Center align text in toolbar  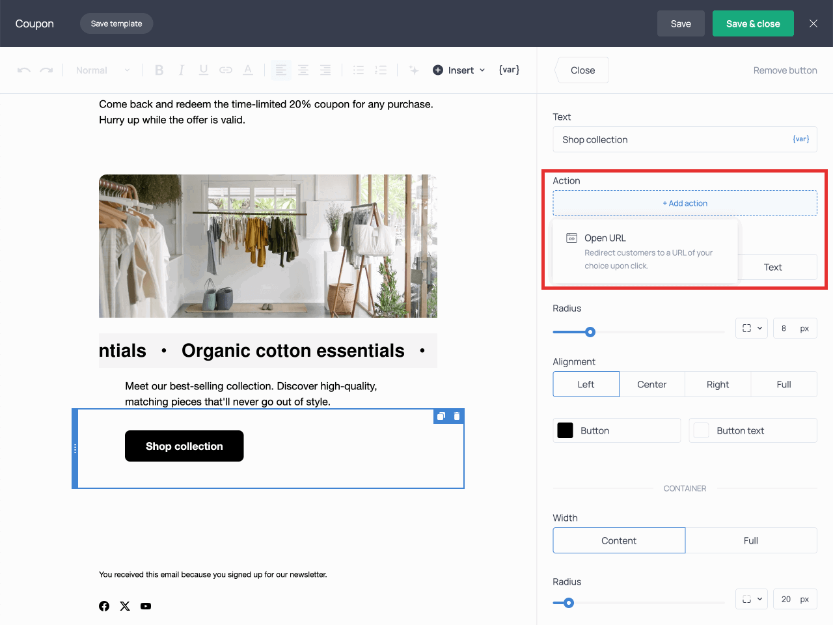[303, 70]
